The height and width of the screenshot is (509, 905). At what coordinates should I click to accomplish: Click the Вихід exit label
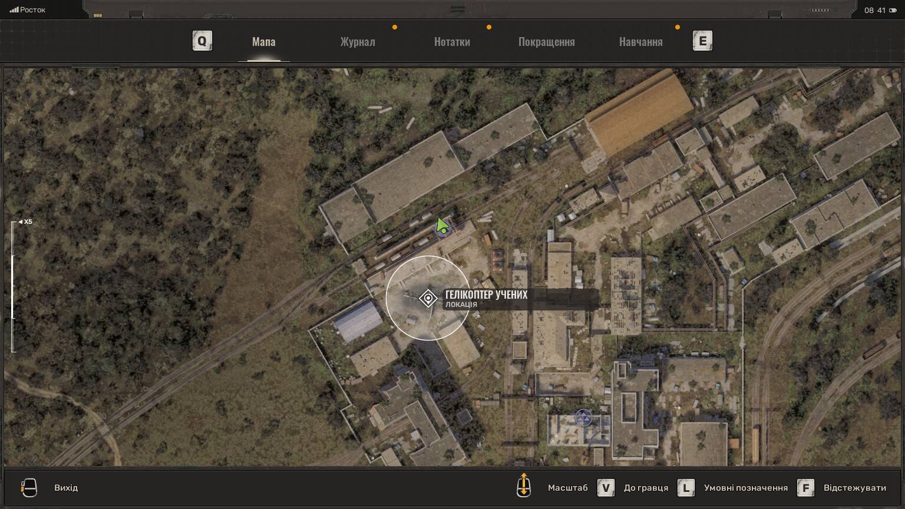tap(66, 488)
